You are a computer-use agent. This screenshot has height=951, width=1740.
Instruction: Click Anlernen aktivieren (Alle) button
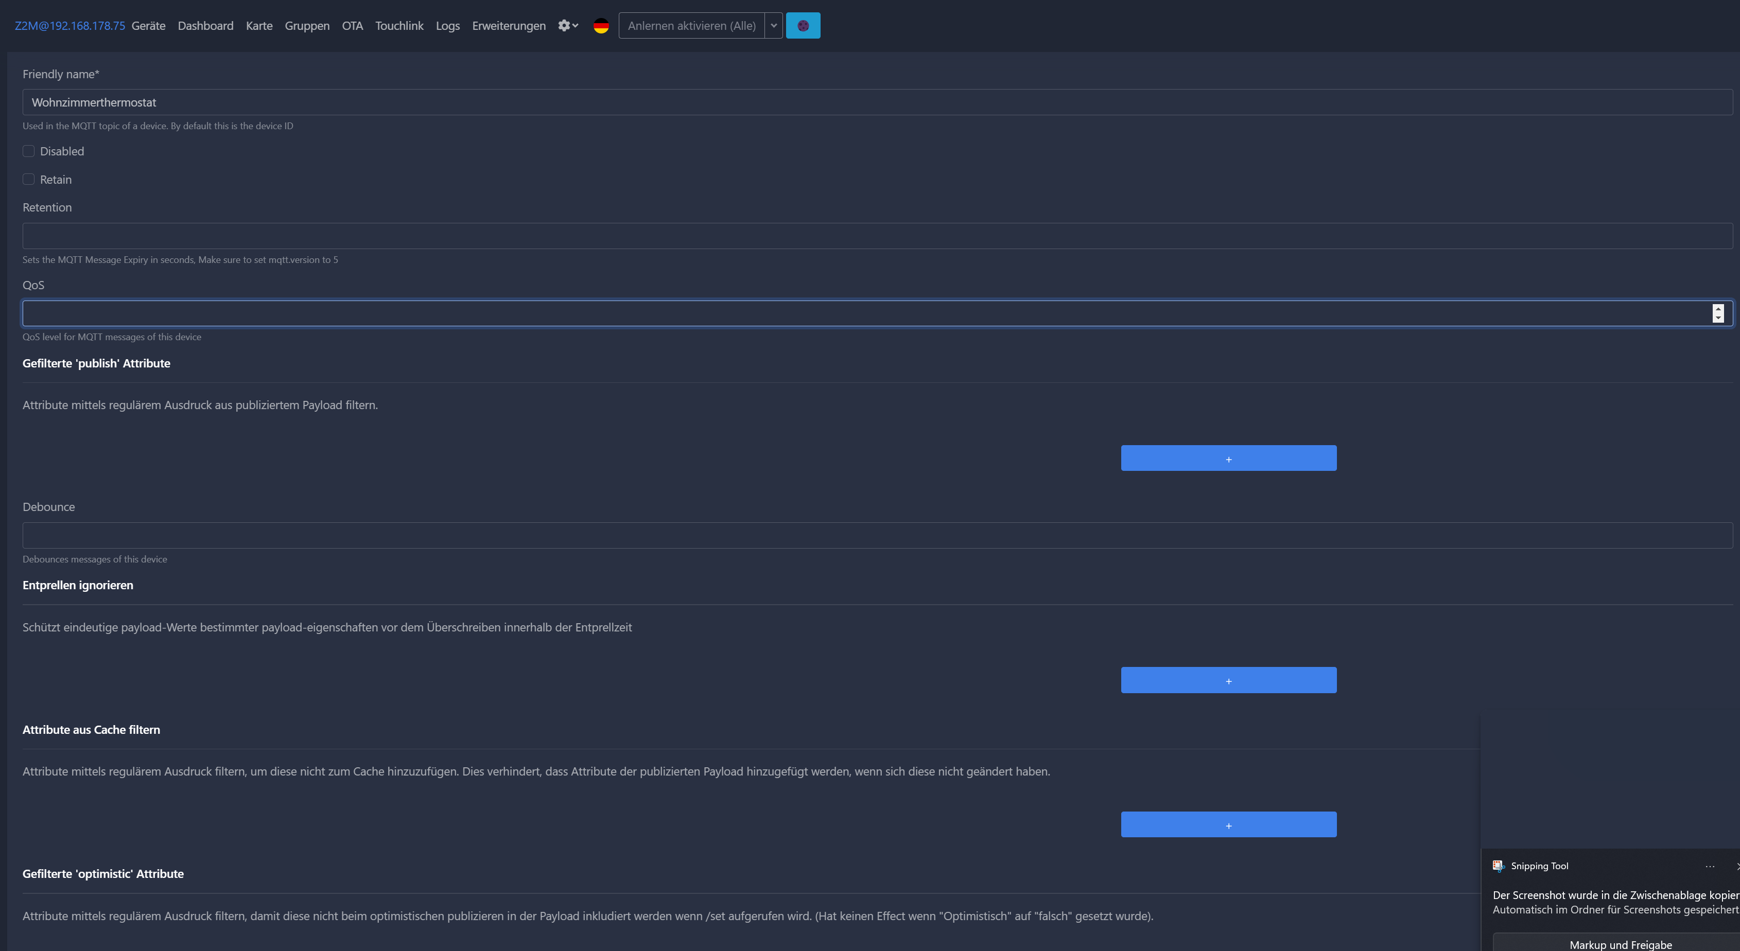point(691,26)
